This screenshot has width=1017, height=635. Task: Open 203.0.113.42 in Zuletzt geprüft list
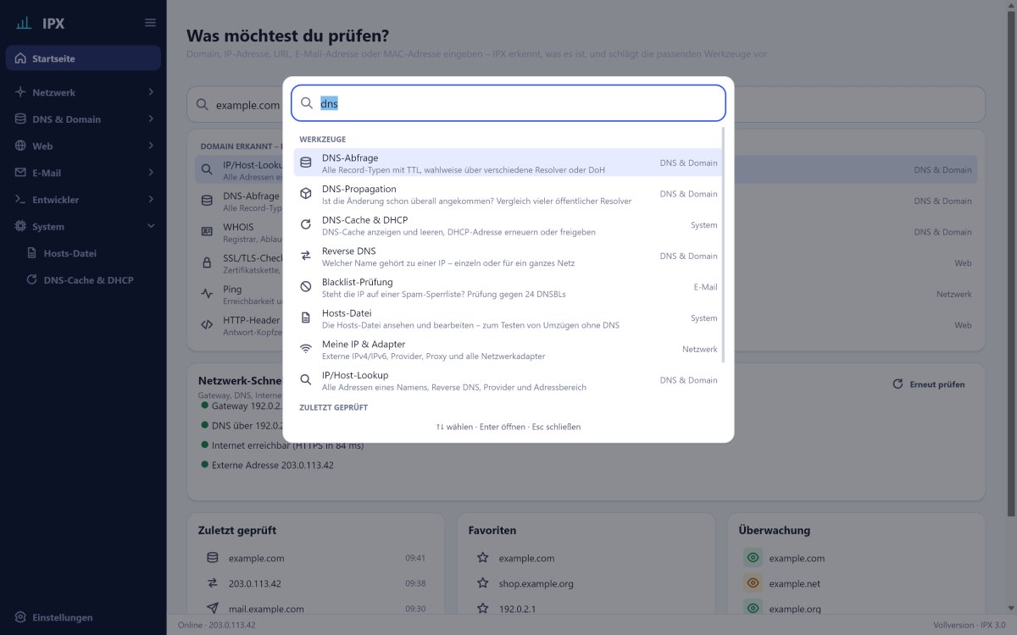315,583
